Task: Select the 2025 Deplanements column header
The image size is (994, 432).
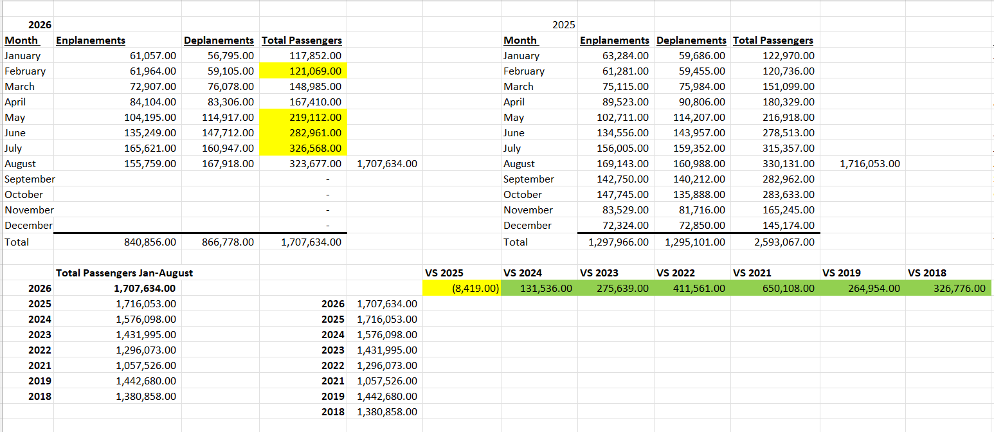Action: pyautogui.click(x=691, y=40)
